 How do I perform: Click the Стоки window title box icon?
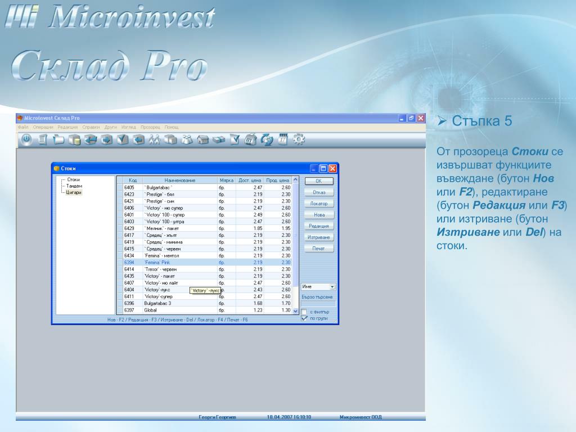57,168
